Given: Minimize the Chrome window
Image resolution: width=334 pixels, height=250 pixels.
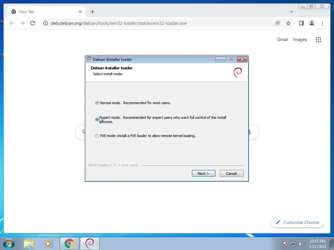Looking at the screenshot, I should pyautogui.click(x=303, y=7).
